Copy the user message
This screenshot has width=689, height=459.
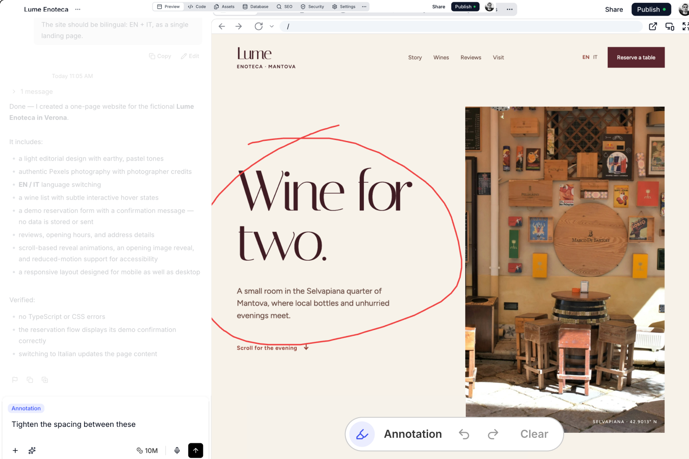[x=160, y=56]
